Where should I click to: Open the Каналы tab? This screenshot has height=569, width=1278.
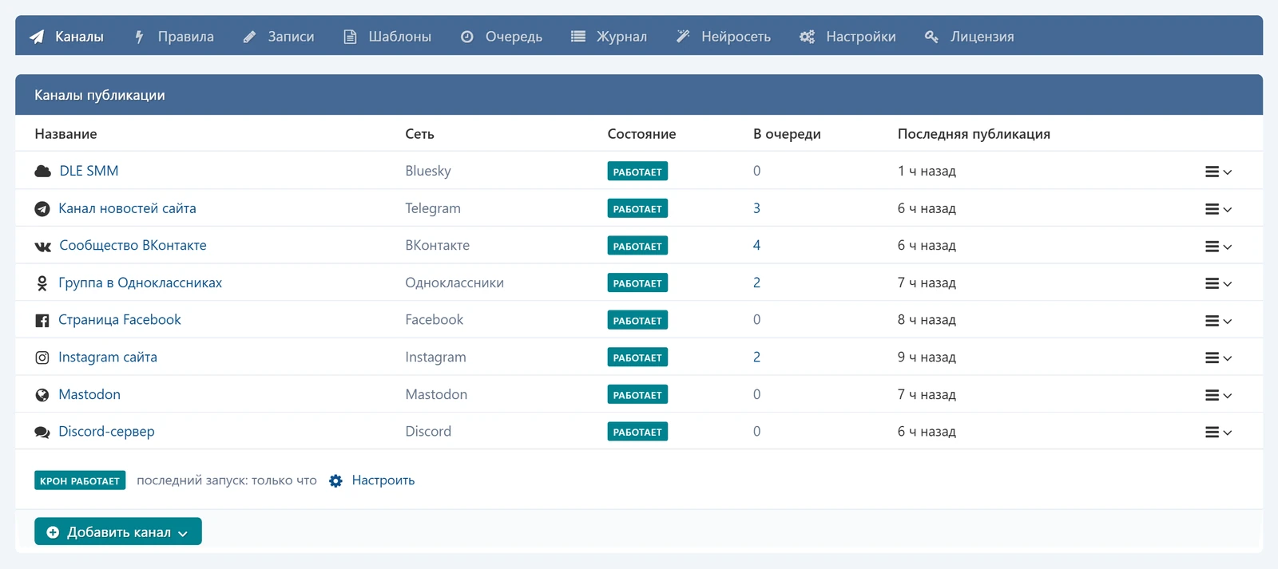click(x=67, y=36)
